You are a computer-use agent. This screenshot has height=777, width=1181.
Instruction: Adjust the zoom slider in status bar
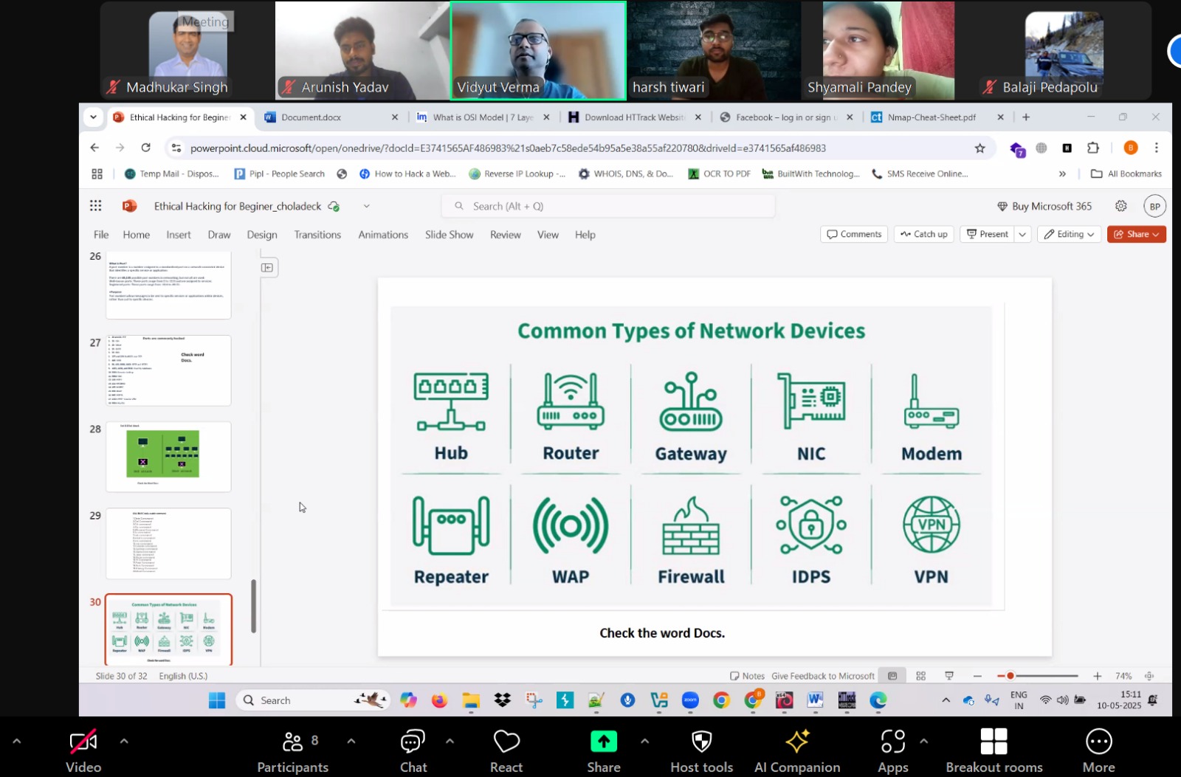[1010, 676]
